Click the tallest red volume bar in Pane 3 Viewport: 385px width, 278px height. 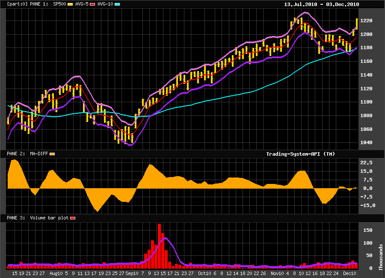click(160, 246)
